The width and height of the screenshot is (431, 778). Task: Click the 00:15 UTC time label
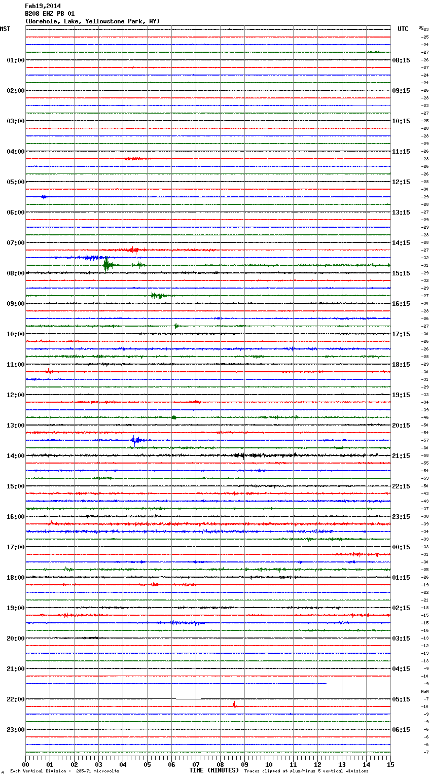click(x=401, y=547)
